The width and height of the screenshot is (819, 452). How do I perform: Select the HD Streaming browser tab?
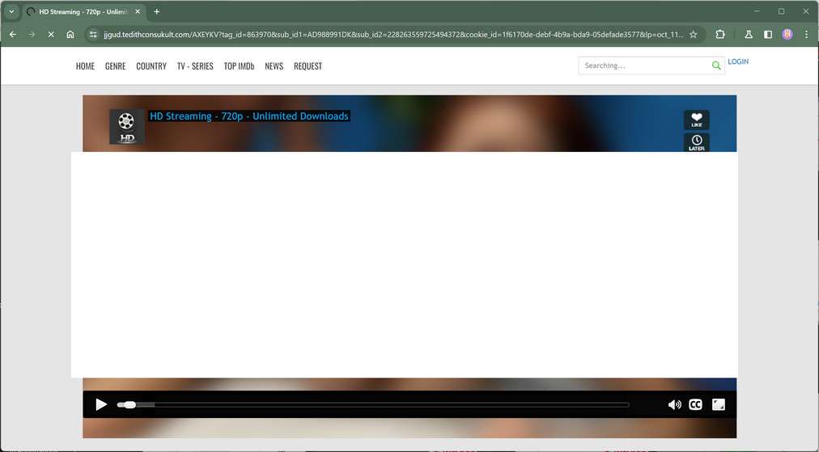[x=83, y=11]
